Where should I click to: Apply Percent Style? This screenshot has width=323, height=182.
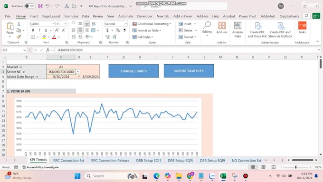coord(118,30)
